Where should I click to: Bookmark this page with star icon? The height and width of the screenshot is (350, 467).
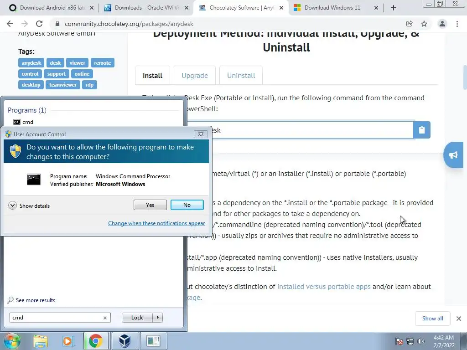coord(424,24)
